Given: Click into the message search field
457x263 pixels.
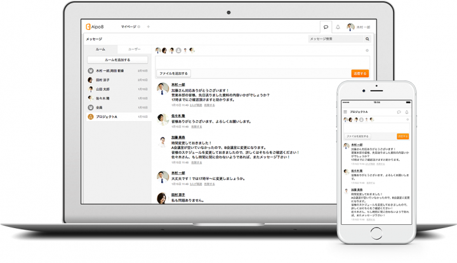Looking at the screenshot, I should [336, 39].
